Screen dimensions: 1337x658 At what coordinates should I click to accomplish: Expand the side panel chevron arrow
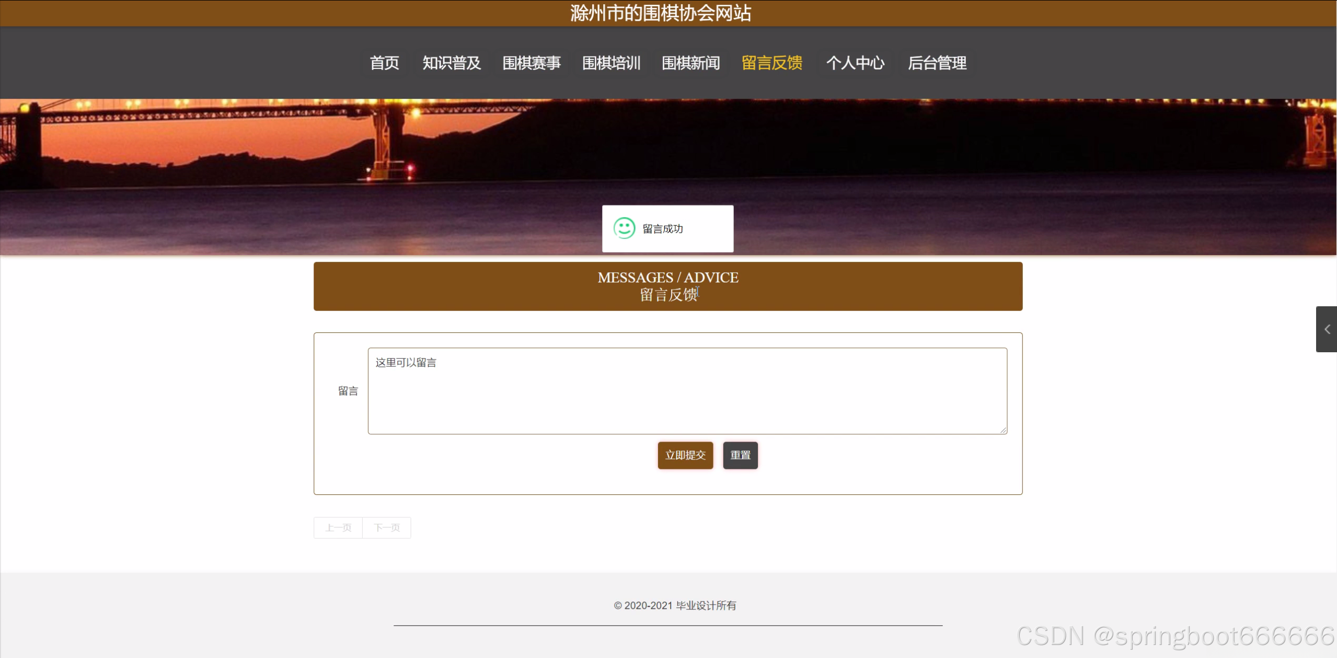pyautogui.click(x=1327, y=329)
